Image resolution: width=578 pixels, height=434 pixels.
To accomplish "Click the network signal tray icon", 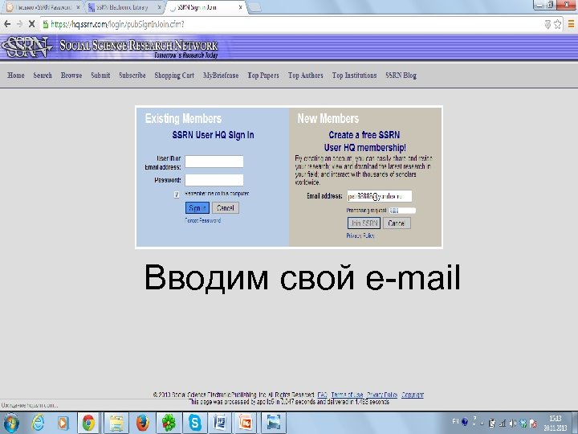I will point(502,424).
